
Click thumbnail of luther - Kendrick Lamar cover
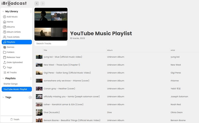pyautogui.click(x=39, y=104)
